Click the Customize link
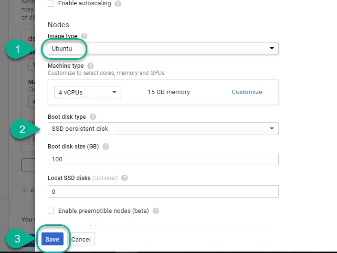Screen dimensions: 337x253 click(x=247, y=92)
